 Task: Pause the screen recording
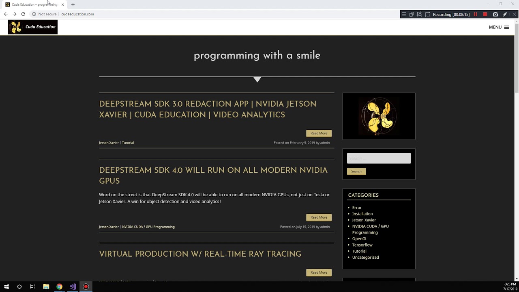[476, 15]
